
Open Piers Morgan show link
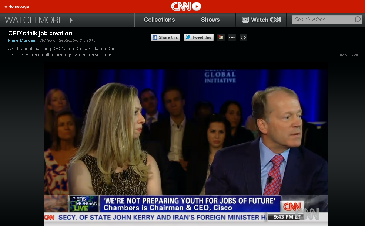21,41
